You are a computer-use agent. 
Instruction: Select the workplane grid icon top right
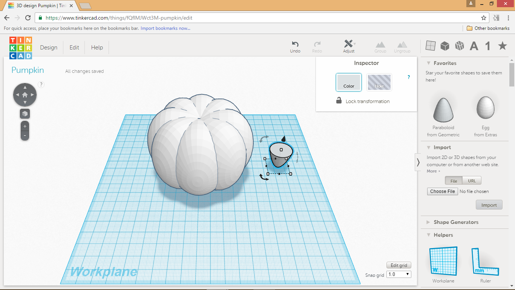pyautogui.click(x=430, y=45)
